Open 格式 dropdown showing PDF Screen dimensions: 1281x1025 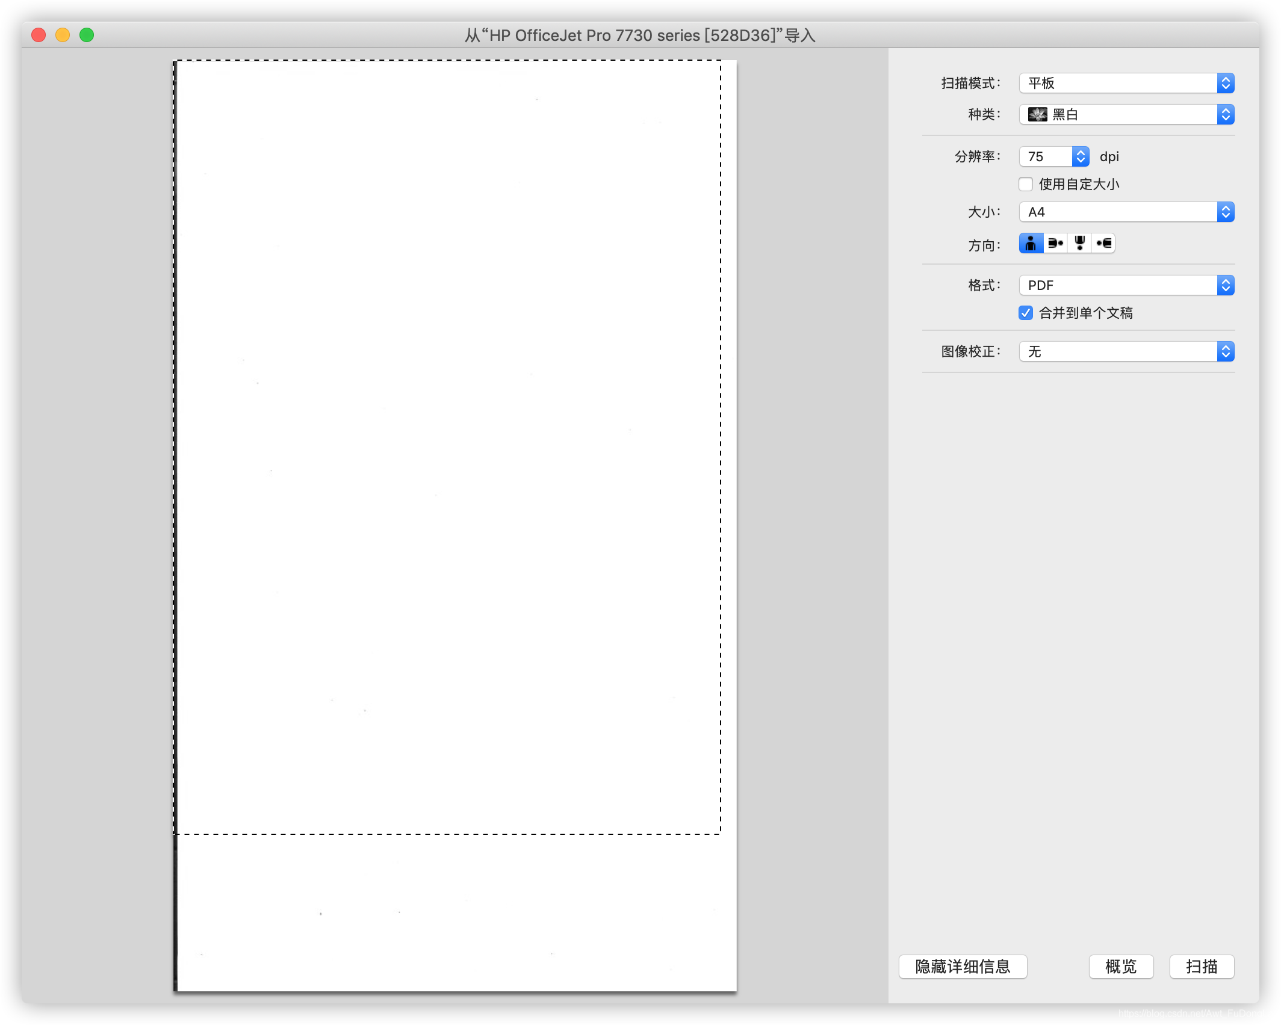tap(1126, 285)
